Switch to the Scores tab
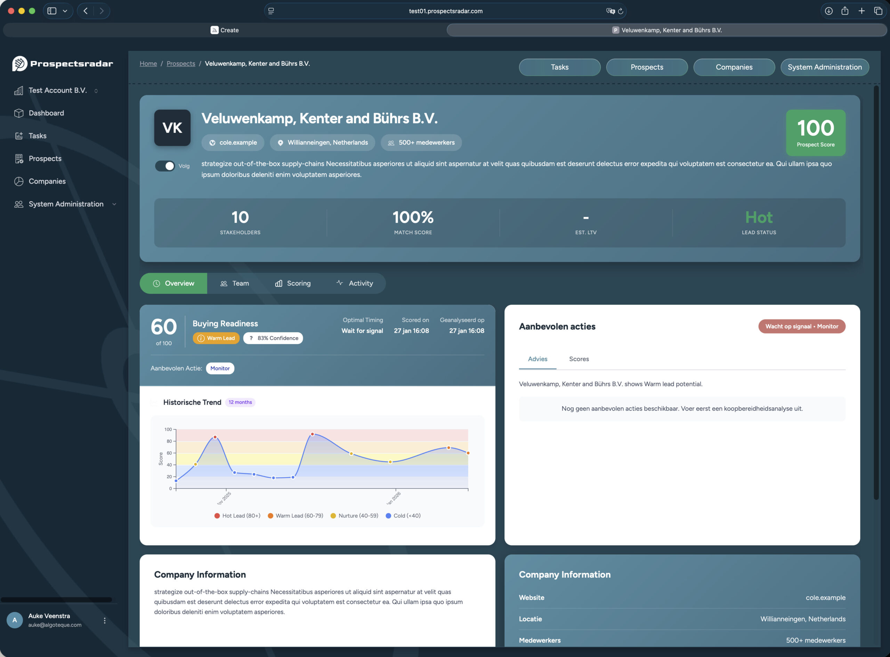The image size is (890, 657). 578,359
